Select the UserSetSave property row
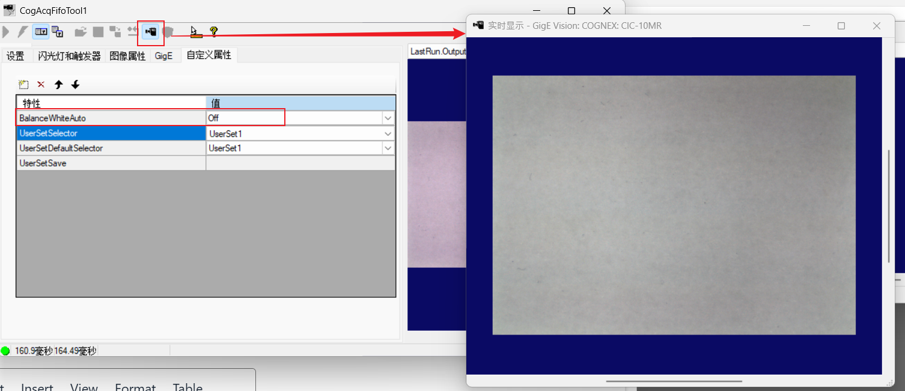Screen dimensions: 905x391 (111, 163)
